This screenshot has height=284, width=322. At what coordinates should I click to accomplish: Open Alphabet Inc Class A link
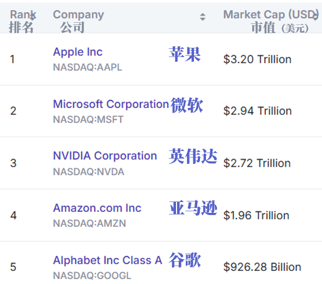pyautogui.click(x=108, y=260)
